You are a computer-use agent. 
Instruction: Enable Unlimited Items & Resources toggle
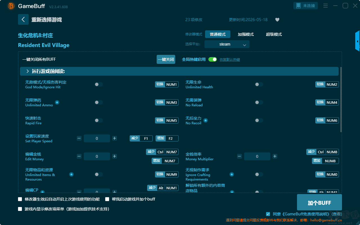99,174
